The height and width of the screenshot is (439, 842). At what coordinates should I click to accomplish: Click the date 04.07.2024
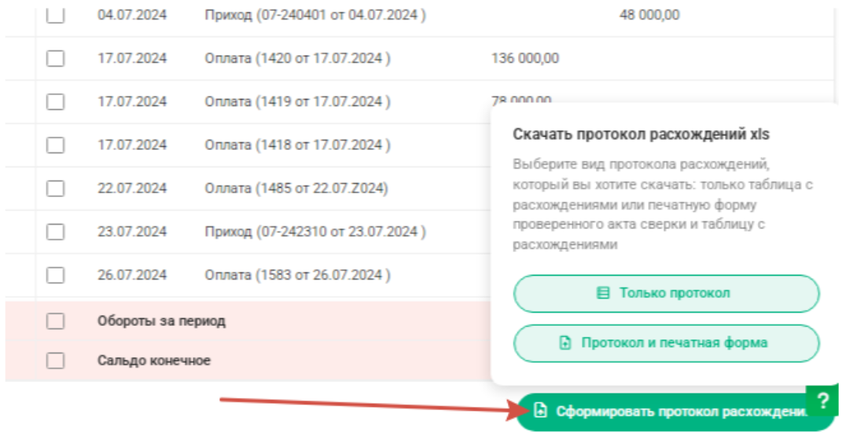coord(132,14)
